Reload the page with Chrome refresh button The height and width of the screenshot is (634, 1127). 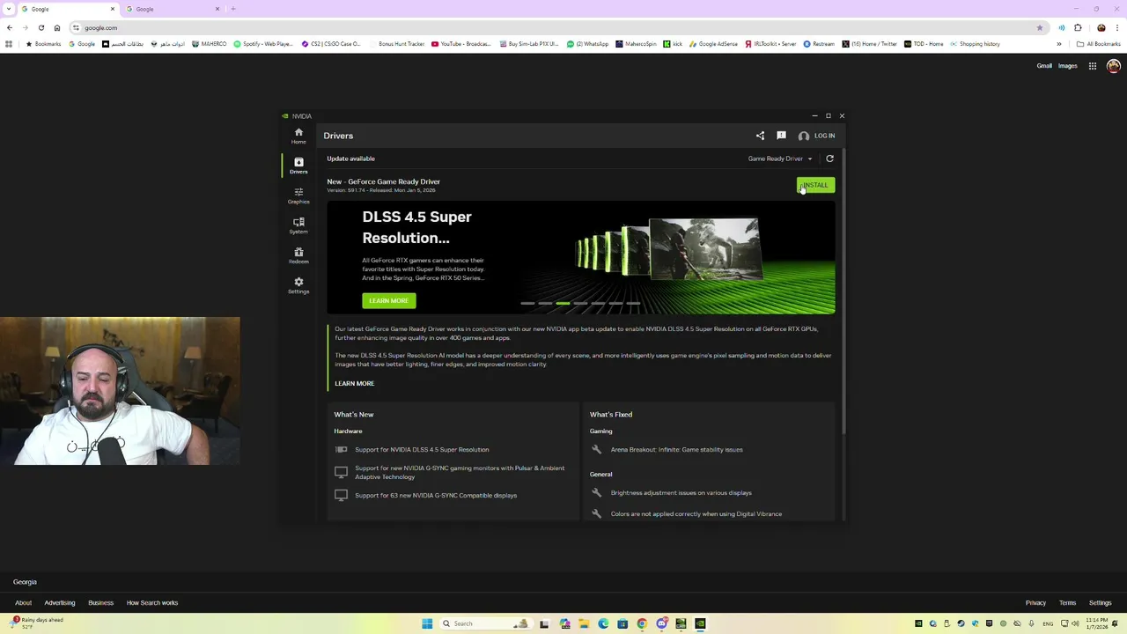click(41, 28)
